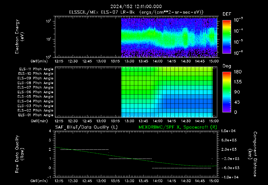Screen dimensions: 268x185
Task: Click the Component Distance (km) axis label
Action: [253, 154]
